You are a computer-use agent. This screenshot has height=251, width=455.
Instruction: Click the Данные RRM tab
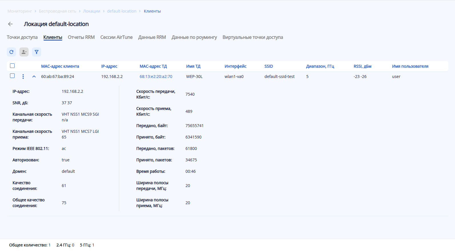pos(152,37)
